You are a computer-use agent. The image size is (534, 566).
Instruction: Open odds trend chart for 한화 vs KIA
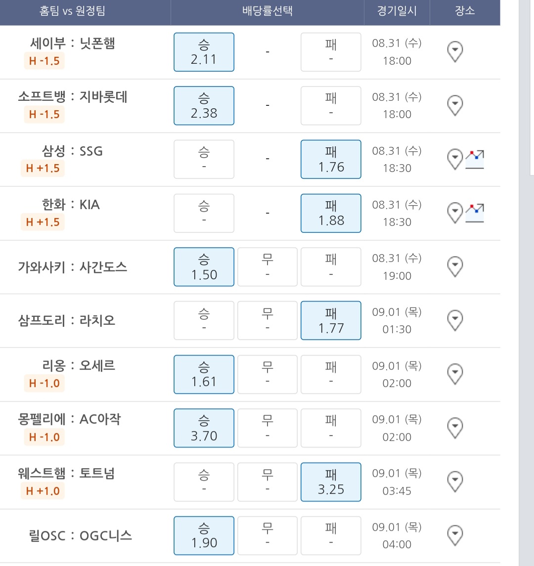click(x=475, y=213)
